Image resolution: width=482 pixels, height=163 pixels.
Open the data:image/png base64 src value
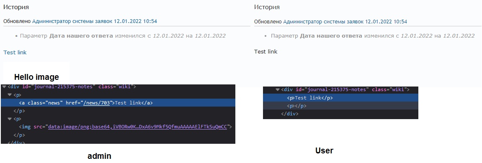(x=137, y=127)
